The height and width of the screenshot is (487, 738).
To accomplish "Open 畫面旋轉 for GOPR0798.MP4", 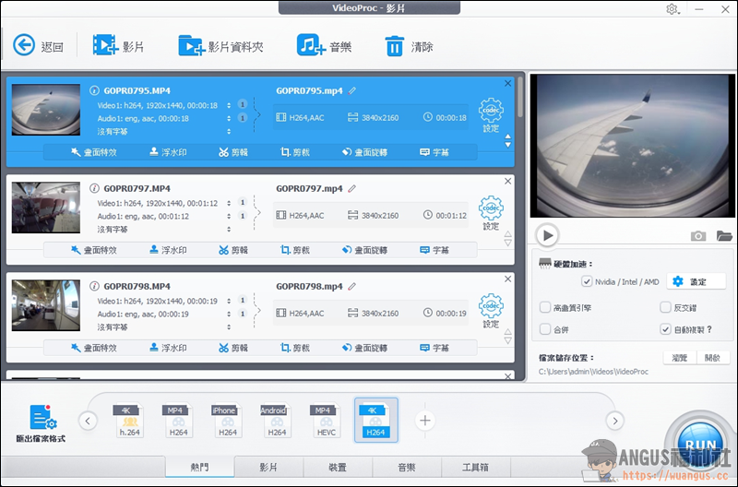I will coord(364,348).
